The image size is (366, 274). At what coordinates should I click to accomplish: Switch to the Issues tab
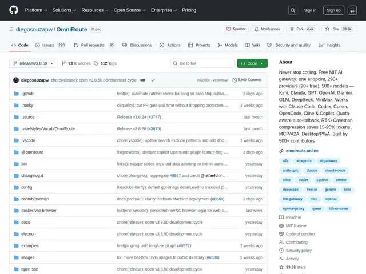[x=50, y=45]
